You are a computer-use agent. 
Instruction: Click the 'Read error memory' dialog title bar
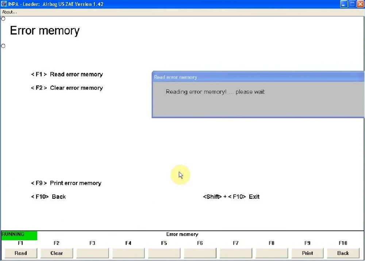pos(258,77)
